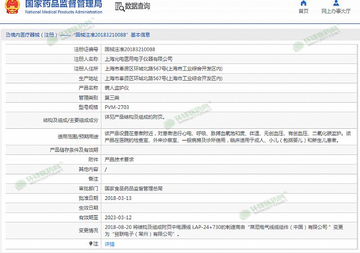Click the 首页 house icon
Screen dimensions: 360x253
304,3
